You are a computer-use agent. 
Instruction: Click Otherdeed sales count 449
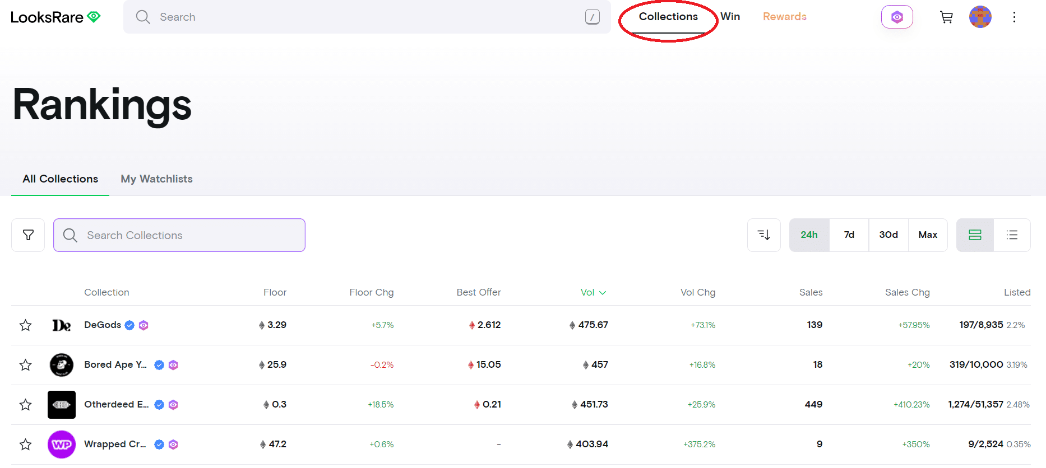click(813, 404)
